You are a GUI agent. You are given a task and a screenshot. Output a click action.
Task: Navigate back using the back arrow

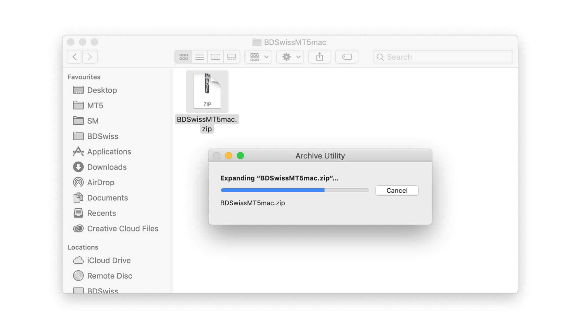pyautogui.click(x=74, y=57)
